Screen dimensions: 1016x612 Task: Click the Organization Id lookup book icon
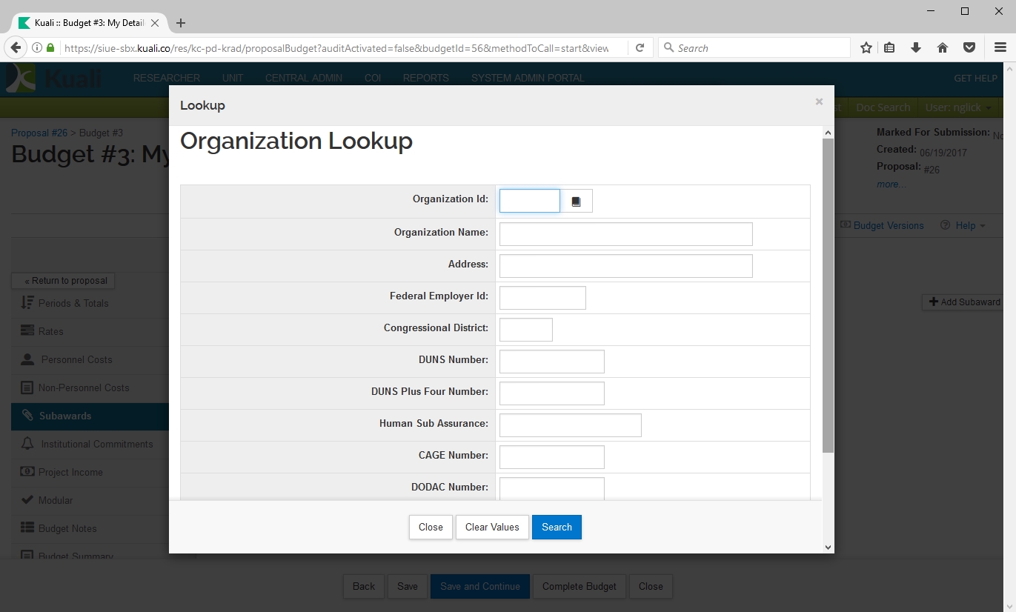click(x=576, y=202)
